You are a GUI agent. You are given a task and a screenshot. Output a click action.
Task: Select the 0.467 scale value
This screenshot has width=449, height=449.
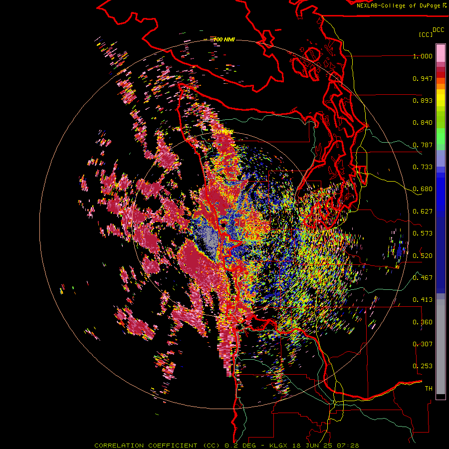(x=423, y=278)
